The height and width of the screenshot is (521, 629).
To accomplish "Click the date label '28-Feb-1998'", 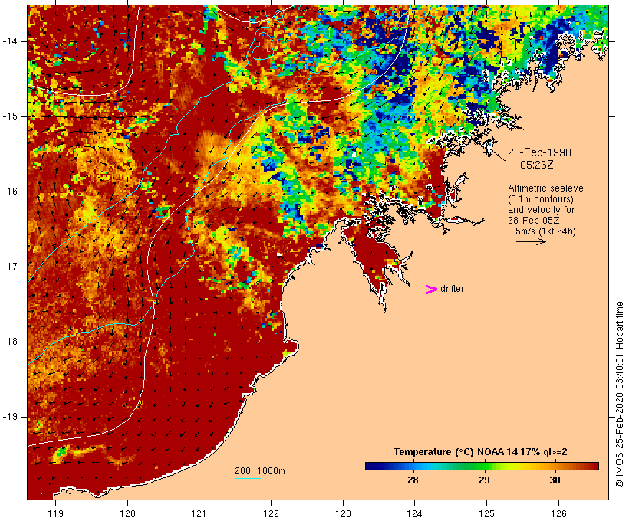I will (x=539, y=152).
